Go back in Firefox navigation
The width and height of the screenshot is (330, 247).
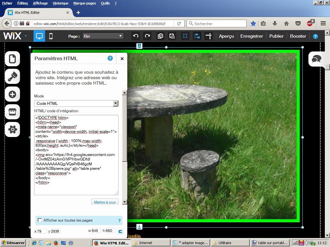[7, 23]
